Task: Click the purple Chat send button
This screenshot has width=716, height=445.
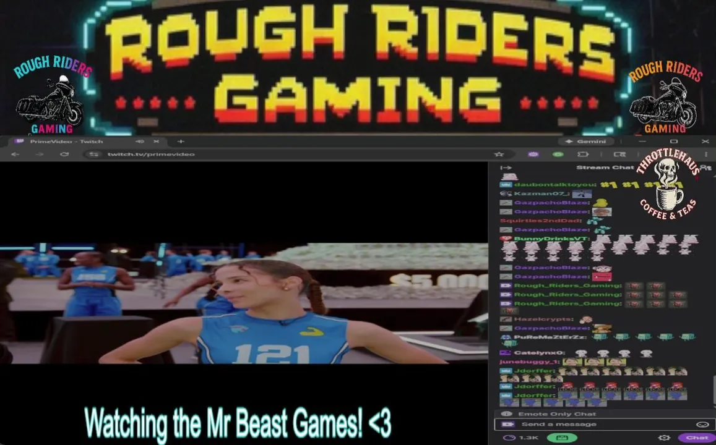Action: point(696,438)
